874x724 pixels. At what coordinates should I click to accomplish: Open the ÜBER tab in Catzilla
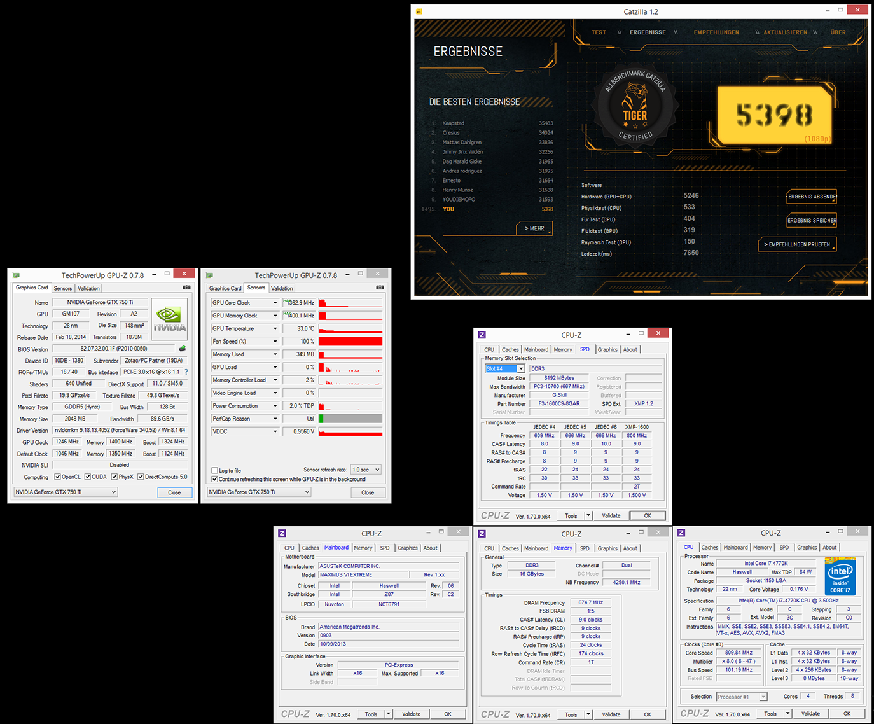(838, 32)
